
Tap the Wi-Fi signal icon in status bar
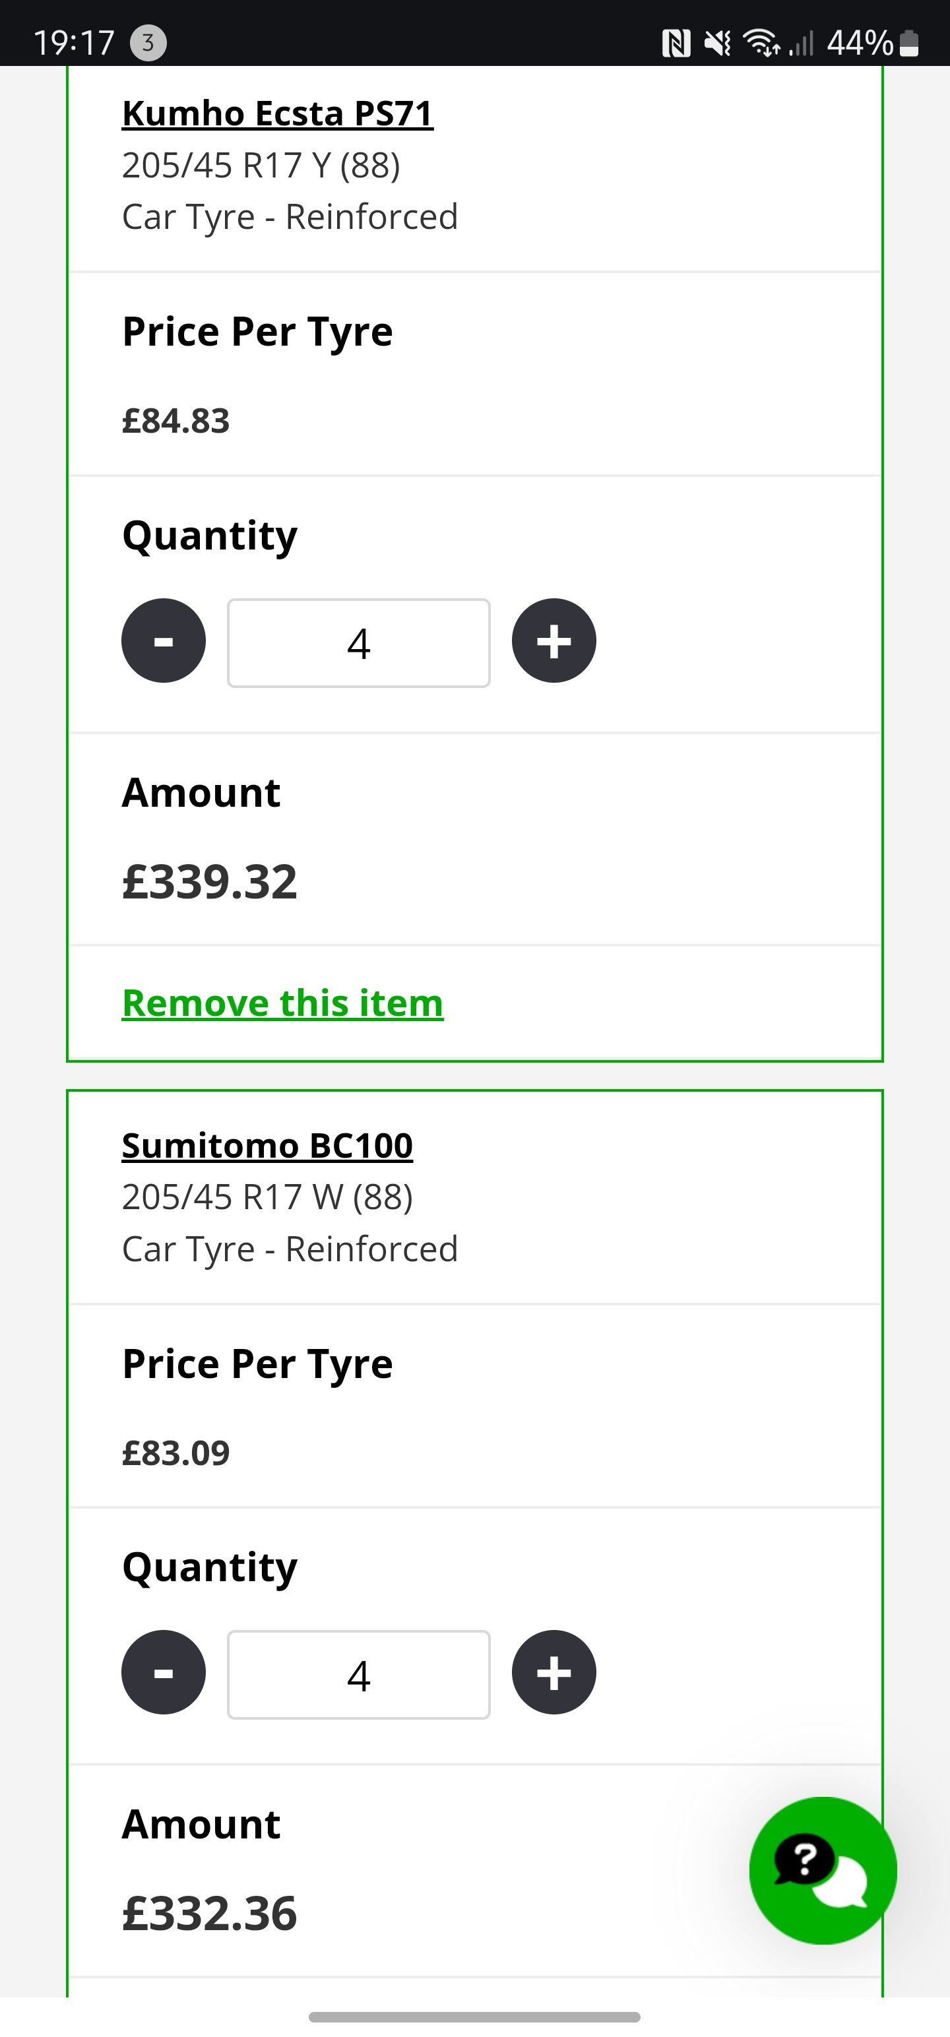(762, 43)
